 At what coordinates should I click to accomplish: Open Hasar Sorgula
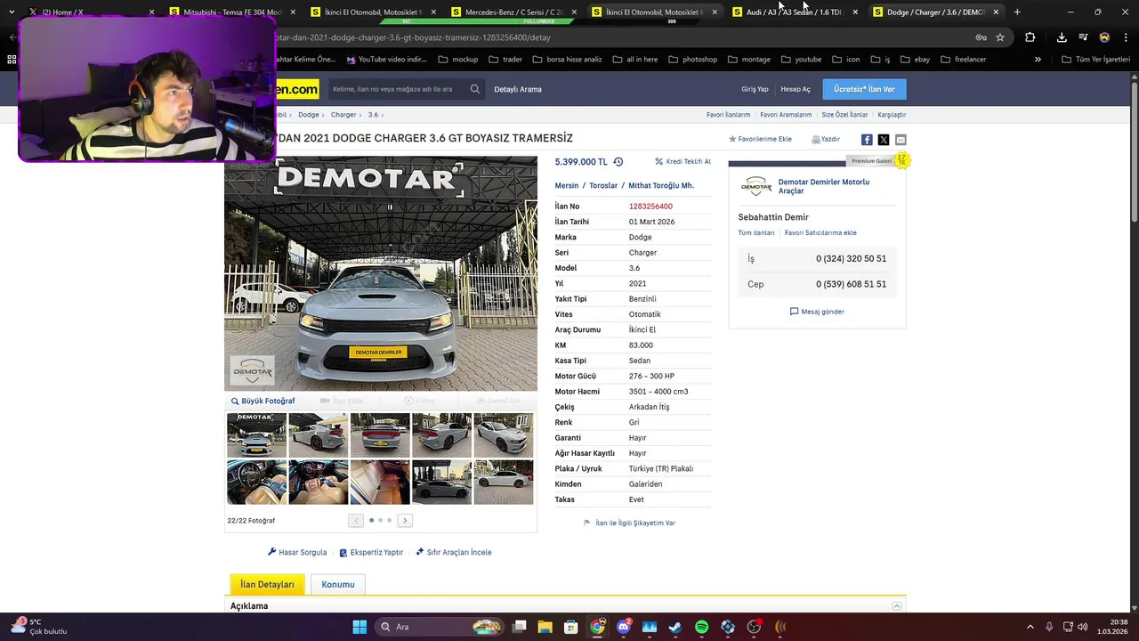297,552
